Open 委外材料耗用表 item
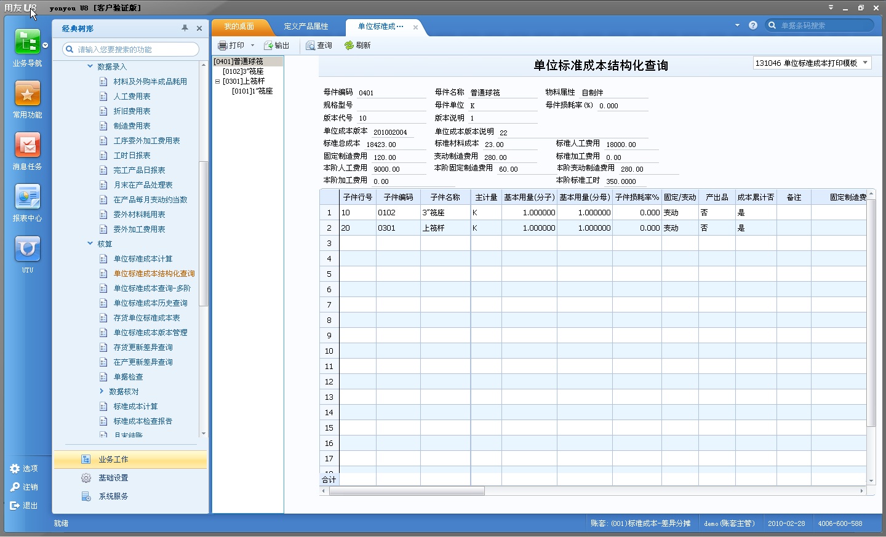The width and height of the screenshot is (886, 537). click(x=139, y=214)
